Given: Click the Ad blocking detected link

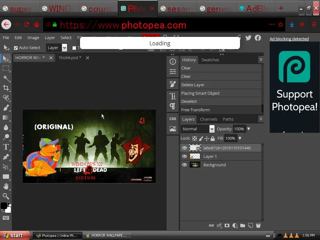Looking at the screenshot, I should pos(289,39).
